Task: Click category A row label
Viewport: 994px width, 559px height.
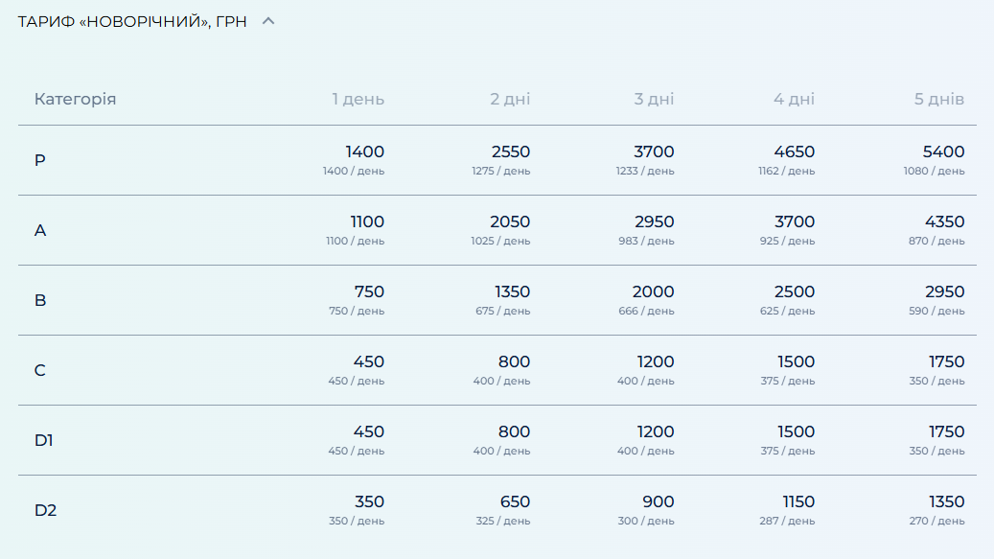Action: click(x=40, y=230)
